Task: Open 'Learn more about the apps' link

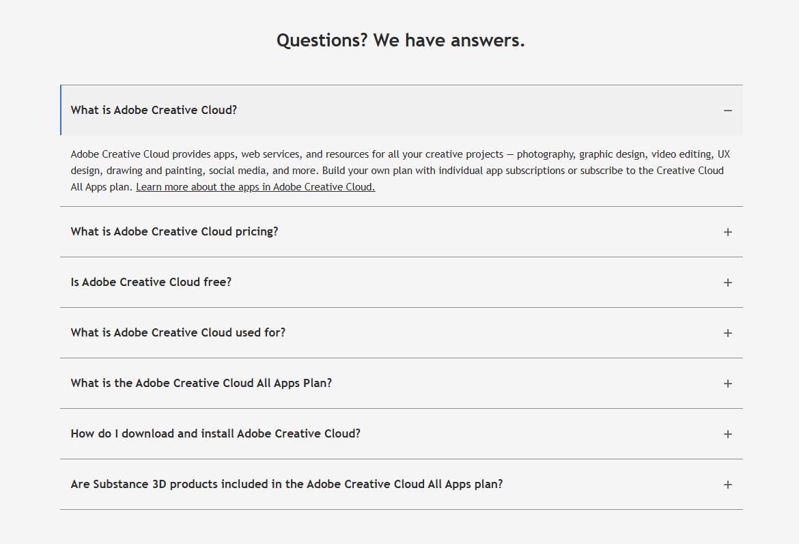Action: [x=255, y=187]
